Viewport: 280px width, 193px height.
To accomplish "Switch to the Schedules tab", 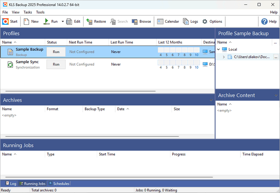I will pos(59,183).
